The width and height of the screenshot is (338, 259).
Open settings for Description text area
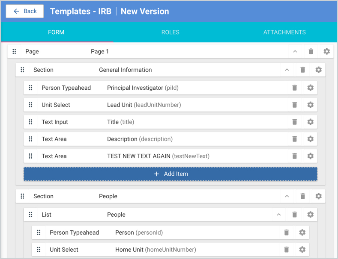pos(310,139)
